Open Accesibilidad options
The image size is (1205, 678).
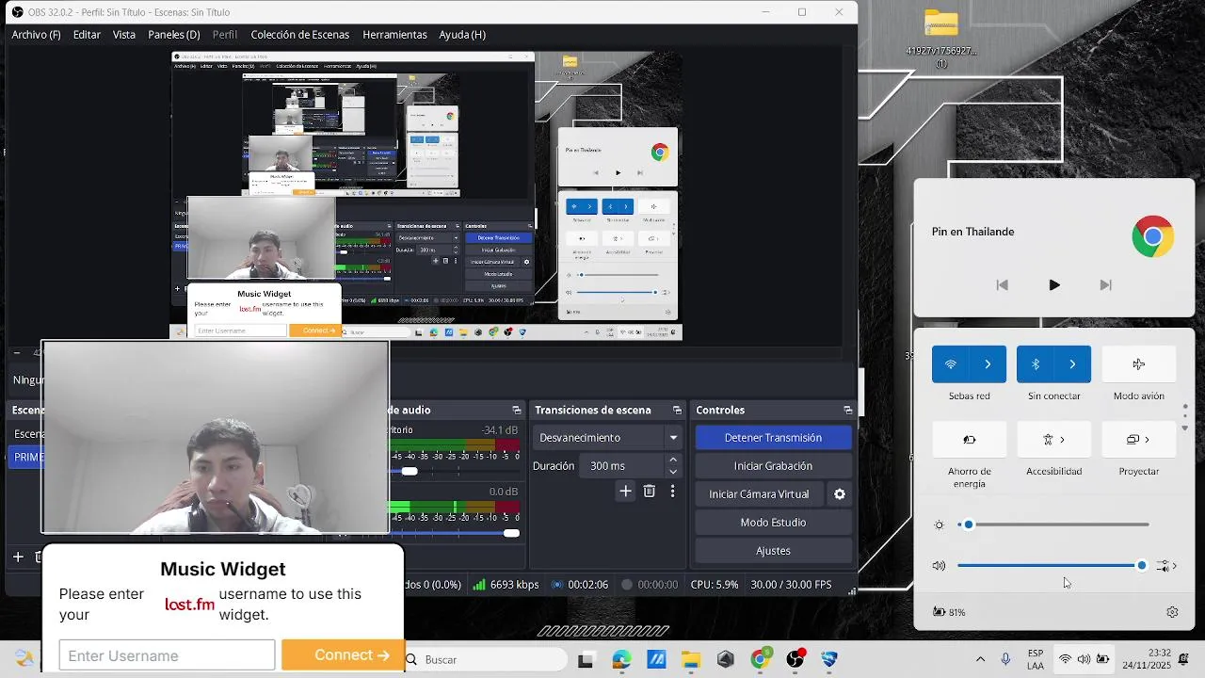(x=1053, y=440)
